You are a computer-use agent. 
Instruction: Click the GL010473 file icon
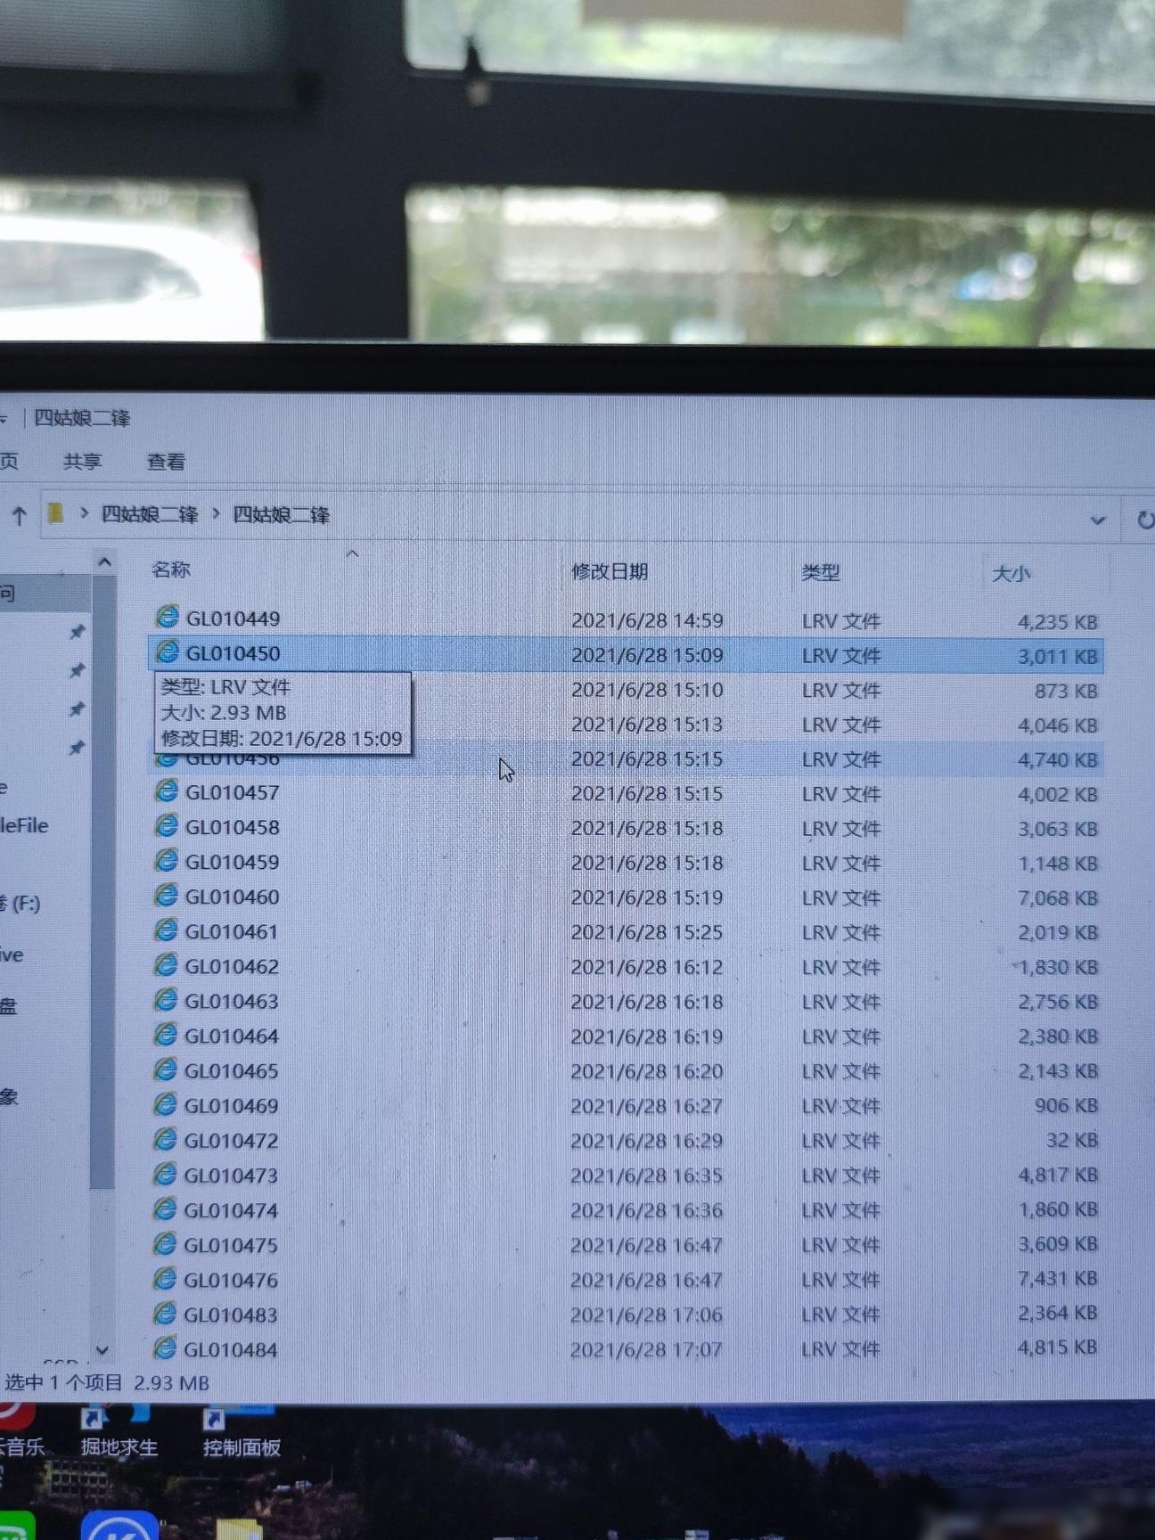click(166, 1174)
